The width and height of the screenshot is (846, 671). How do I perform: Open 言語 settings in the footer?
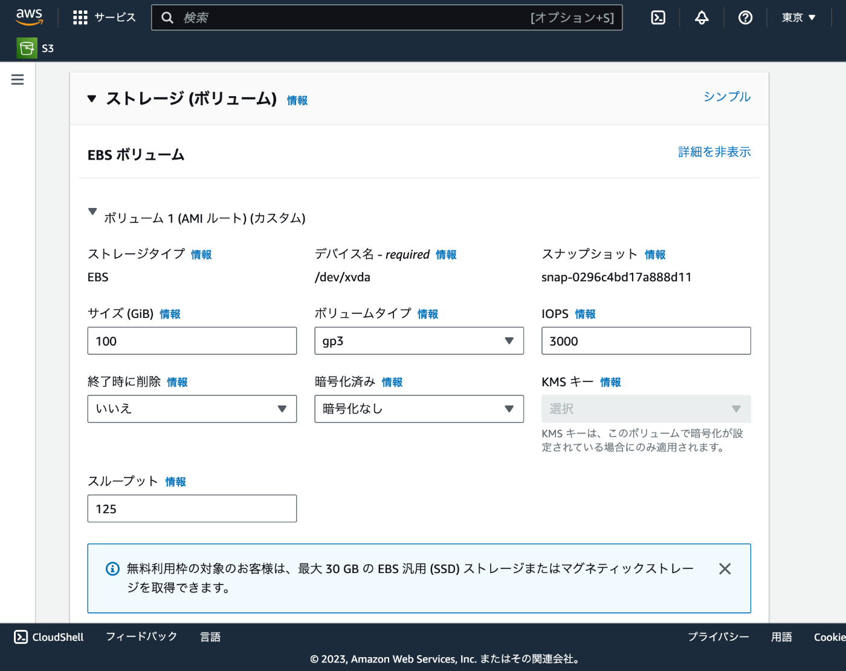click(x=210, y=637)
